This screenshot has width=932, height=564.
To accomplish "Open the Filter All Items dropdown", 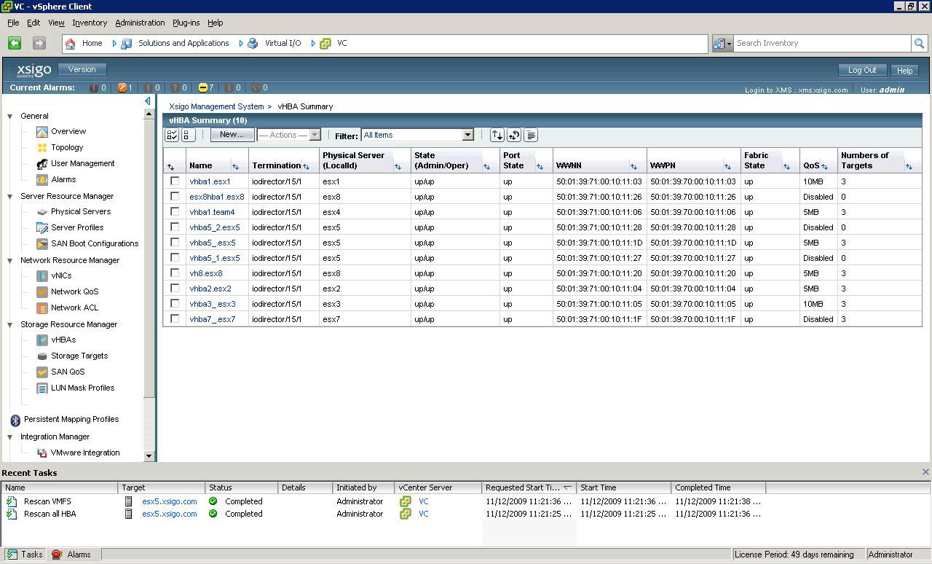I will [418, 135].
